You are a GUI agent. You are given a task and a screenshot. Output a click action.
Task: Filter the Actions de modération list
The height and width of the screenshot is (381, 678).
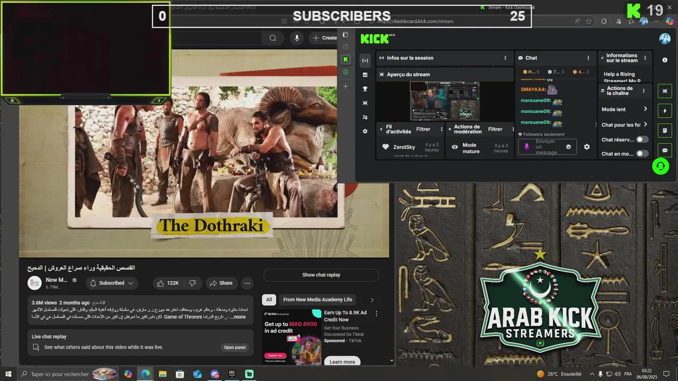tap(495, 129)
